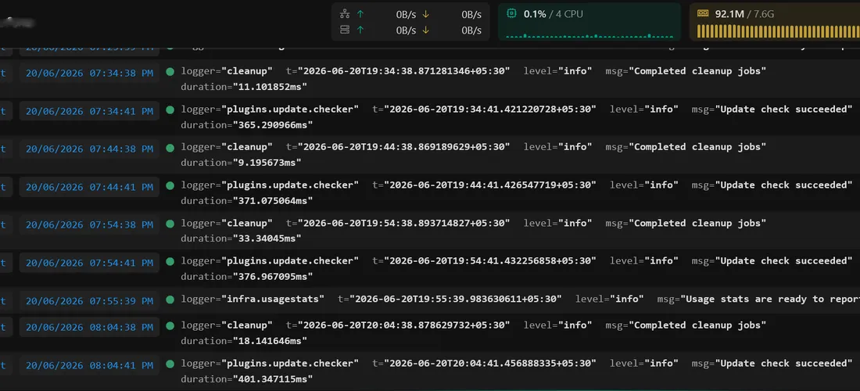The image size is (860, 391).
Task: Click duration="9.195673ms" in the log
Action: pos(242,163)
